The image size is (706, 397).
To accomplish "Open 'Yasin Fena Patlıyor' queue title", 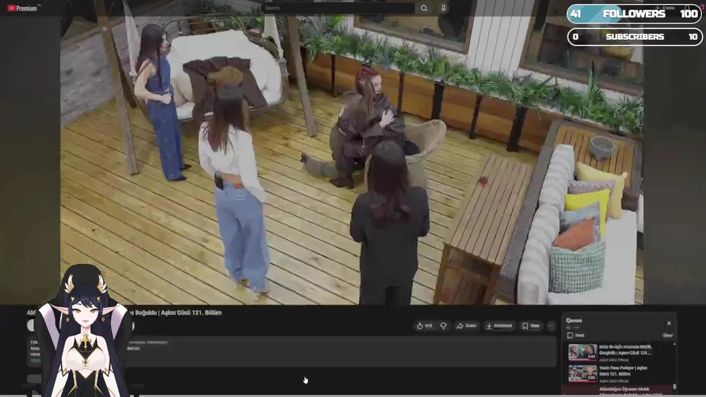I will coord(623,371).
